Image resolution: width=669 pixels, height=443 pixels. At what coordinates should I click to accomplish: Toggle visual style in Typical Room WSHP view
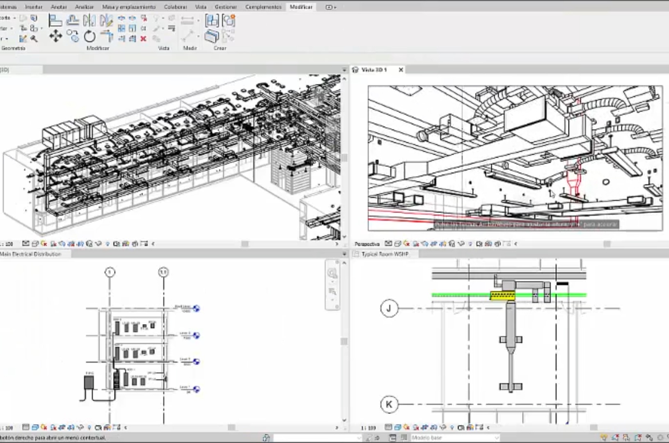[397, 427]
